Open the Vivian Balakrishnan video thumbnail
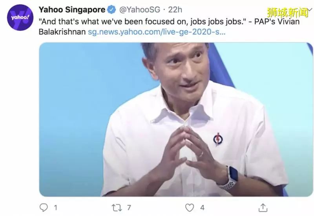Image resolution: width=314 pixels, height=216 pixels. [176, 120]
